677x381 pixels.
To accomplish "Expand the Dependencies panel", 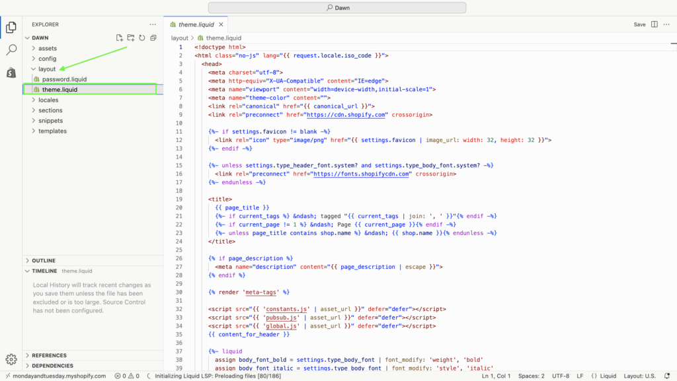I will click(x=27, y=366).
